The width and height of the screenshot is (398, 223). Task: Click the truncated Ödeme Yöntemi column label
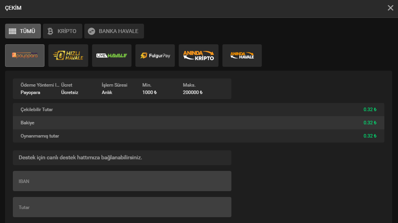[x=39, y=85]
